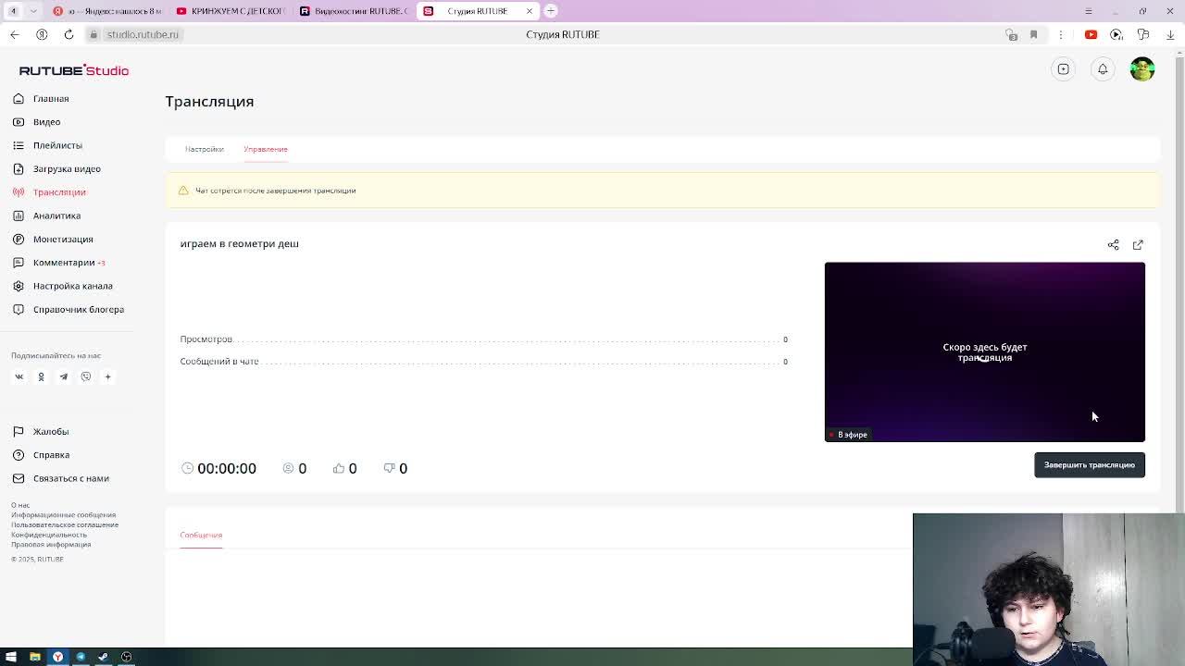Switch to Видеохостинг RUTUBE tab
This screenshot has width=1185, height=666.
pos(353,11)
